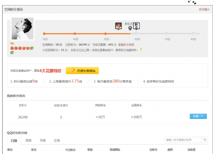Viewport: 220px width, 154px height.
Task: Click the 50级 node on progress bar
Action: [x=105, y=34]
